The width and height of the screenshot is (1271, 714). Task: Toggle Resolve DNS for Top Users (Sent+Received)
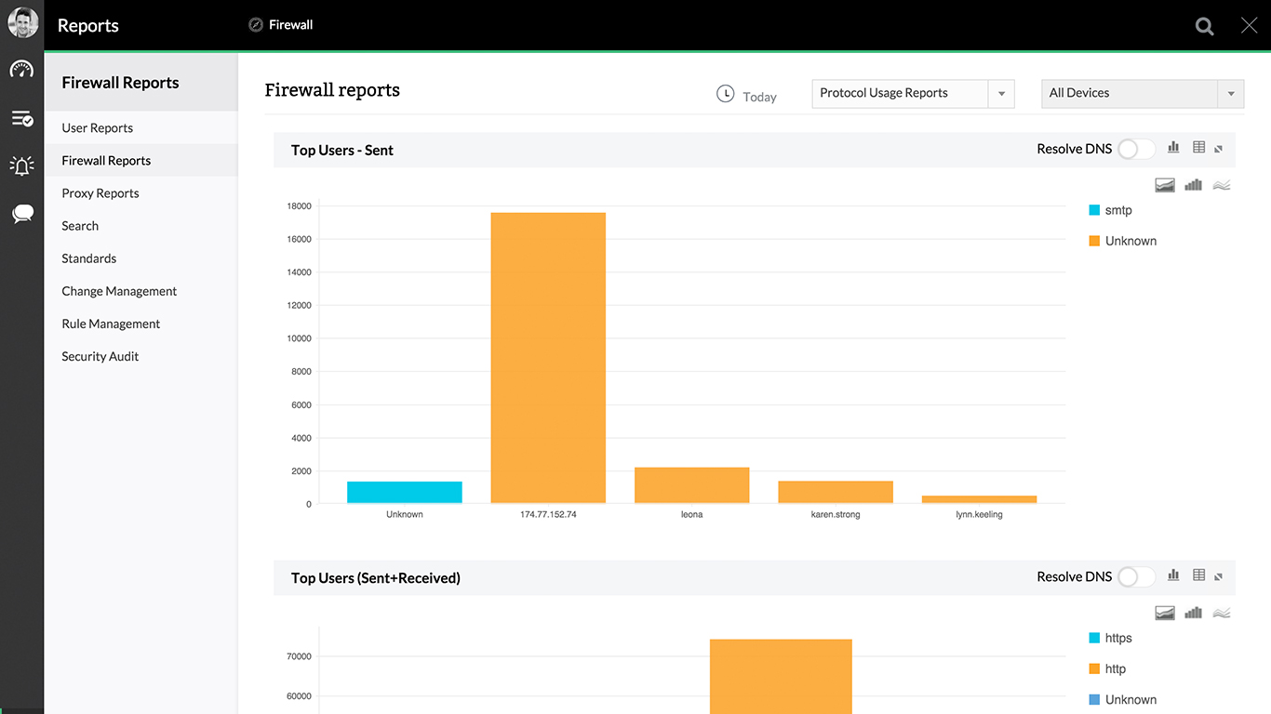1136,576
